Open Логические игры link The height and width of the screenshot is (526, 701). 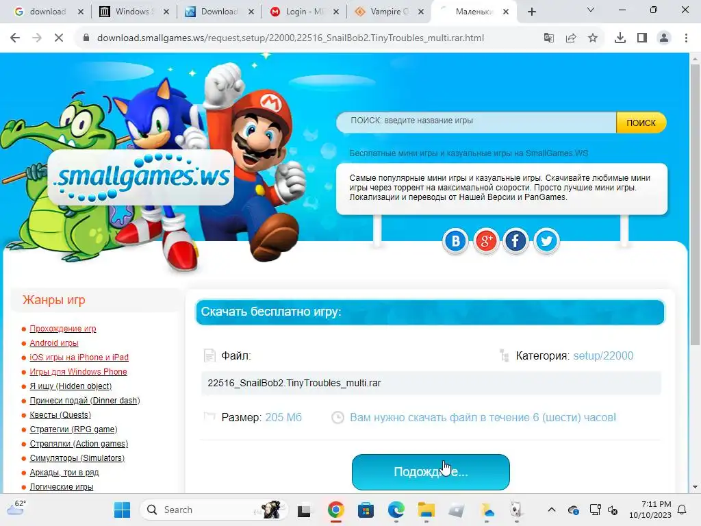point(61,487)
